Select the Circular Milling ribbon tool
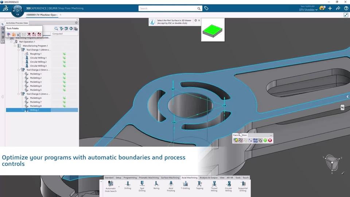The image size is (350, 197). [228, 186]
